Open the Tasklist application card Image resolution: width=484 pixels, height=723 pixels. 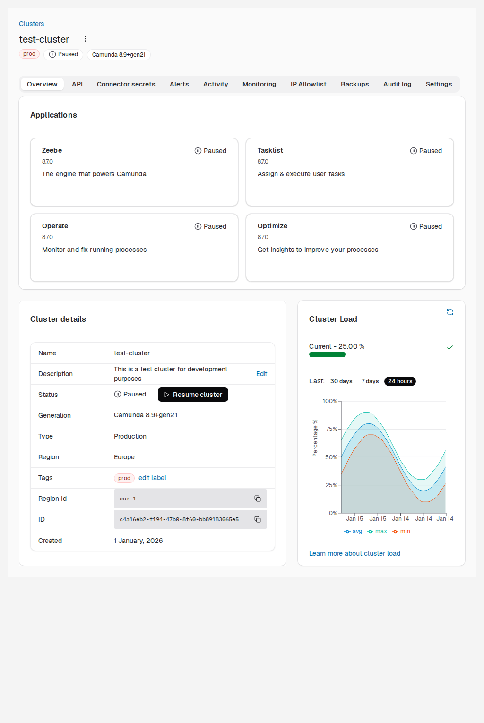[x=350, y=172]
